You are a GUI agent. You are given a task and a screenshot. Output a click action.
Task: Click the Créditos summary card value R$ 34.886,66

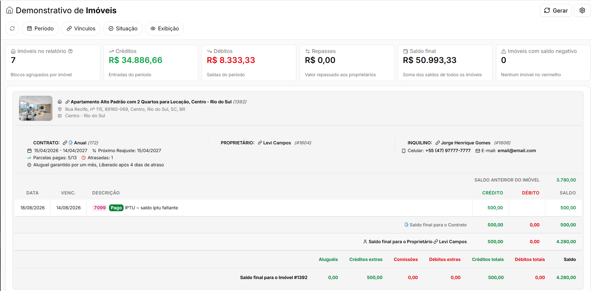[x=136, y=60]
